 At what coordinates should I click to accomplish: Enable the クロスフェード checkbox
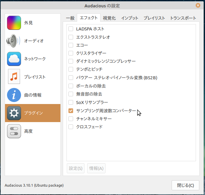(x=71, y=127)
